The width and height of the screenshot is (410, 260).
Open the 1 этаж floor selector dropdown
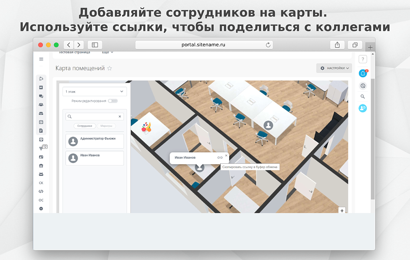click(94, 91)
